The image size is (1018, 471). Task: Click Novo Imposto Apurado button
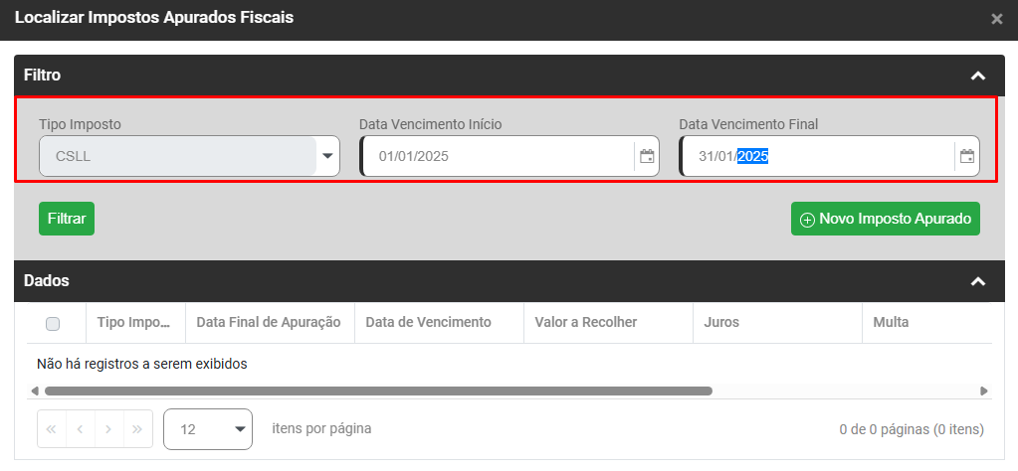[886, 219]
